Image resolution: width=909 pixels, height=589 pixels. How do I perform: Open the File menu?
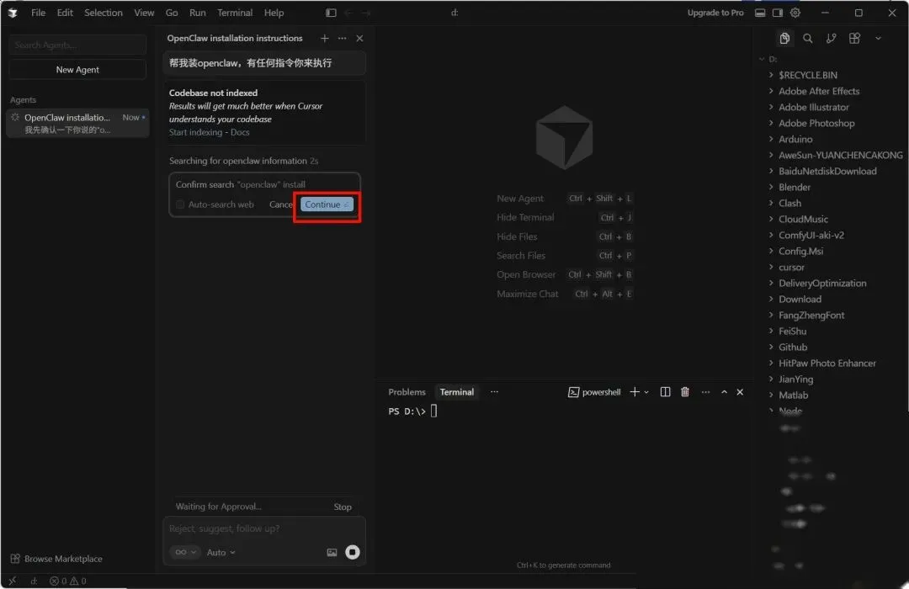click(38, 13)
